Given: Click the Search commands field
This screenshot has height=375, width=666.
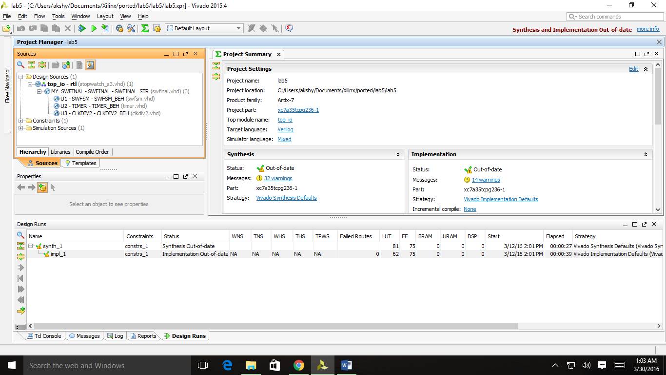Looking at the screenshot, I should click(614, 17).
